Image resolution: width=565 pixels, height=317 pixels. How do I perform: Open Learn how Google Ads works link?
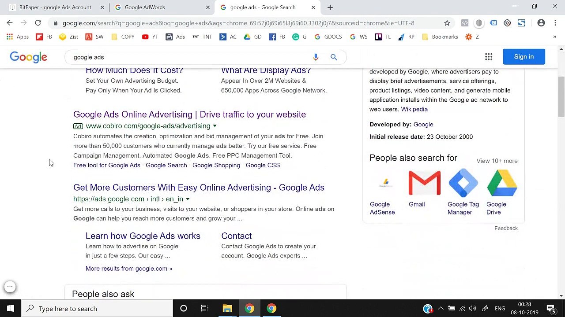click(143, 236)
